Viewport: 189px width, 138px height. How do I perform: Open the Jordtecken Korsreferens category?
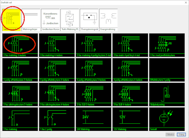(x=50, y=20)
